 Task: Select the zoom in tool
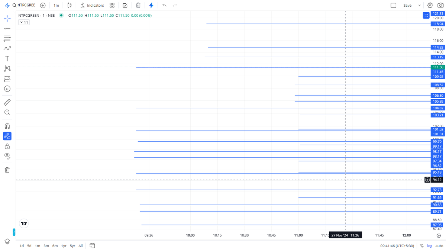coord(7,112)
